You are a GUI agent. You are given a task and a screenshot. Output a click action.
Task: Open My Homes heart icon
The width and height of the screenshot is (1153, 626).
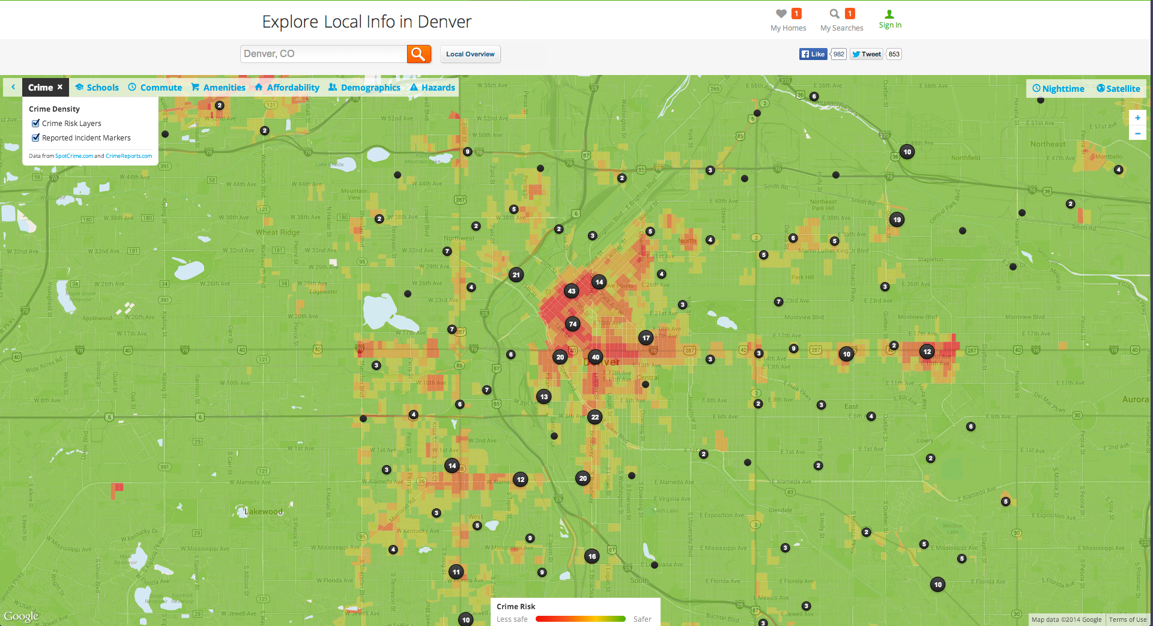(781, 14)
